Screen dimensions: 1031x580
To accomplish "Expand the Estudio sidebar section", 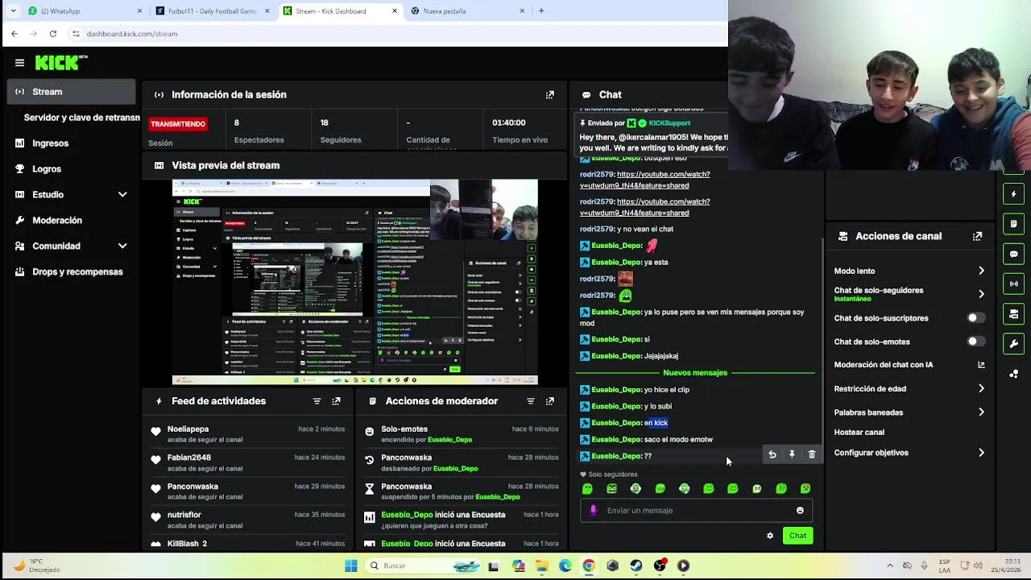I will (122, 194).
